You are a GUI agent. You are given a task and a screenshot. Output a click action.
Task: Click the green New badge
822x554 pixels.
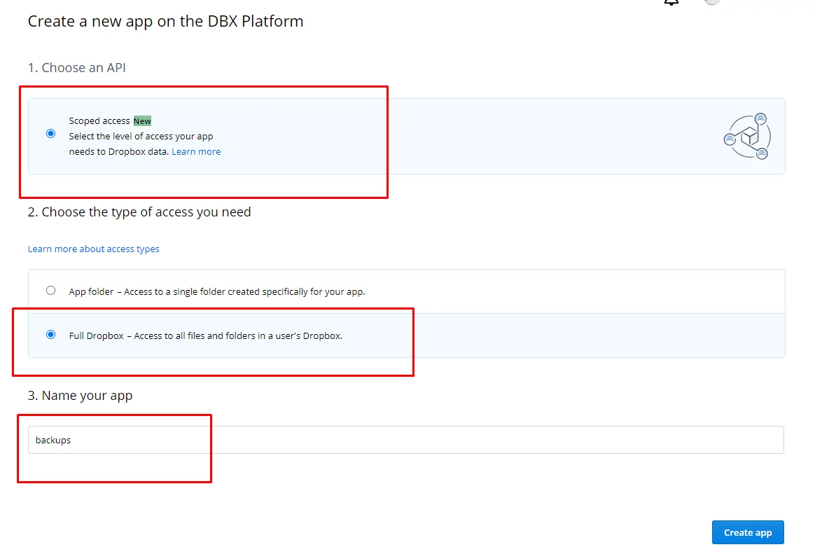tap(142, 120)
